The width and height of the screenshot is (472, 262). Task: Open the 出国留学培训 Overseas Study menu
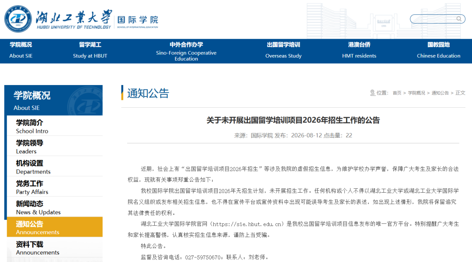pos(283,50)
